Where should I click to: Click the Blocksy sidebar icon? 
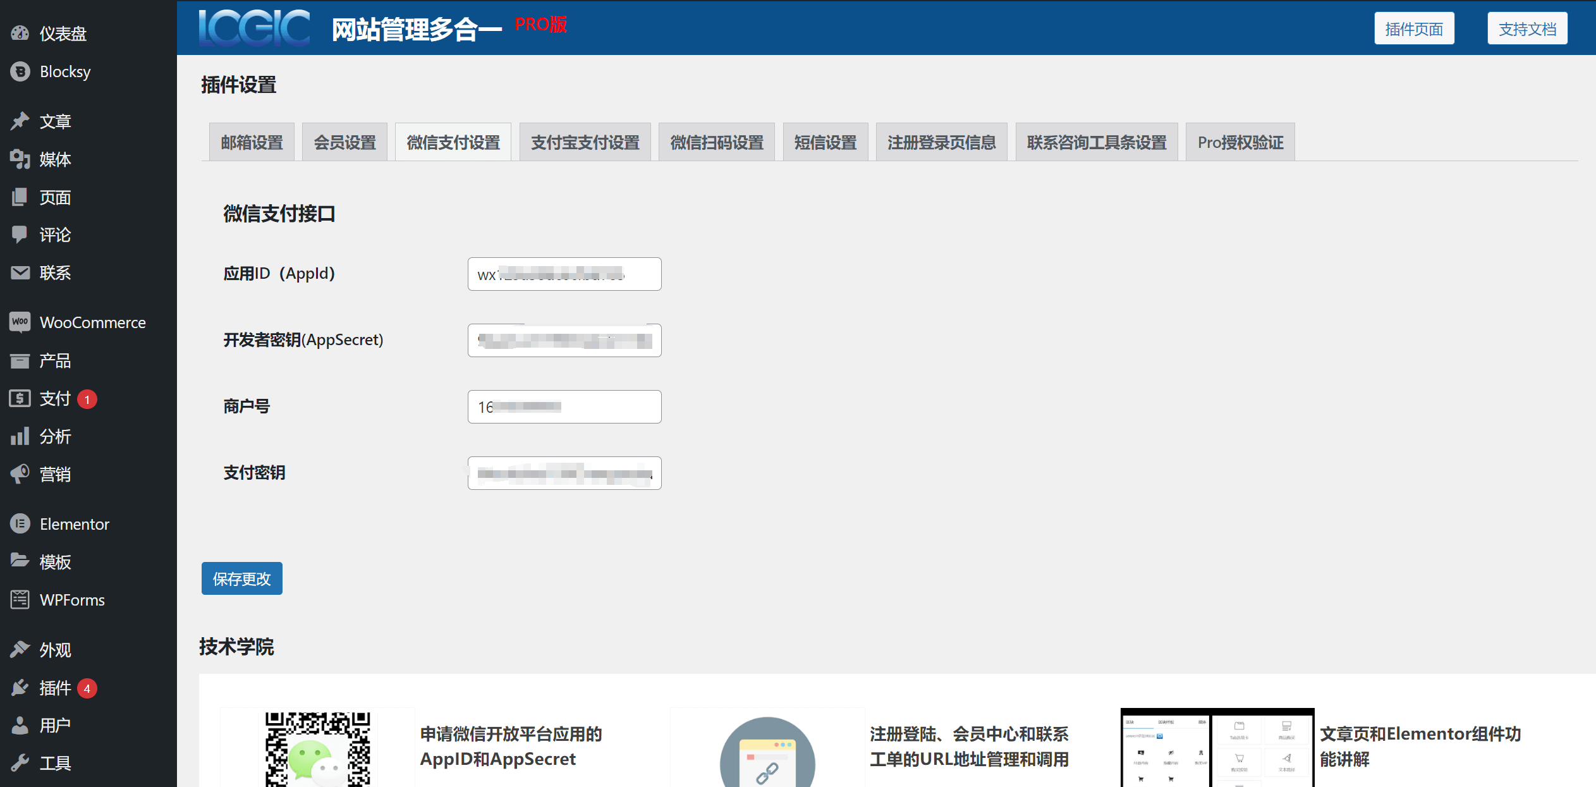[x=20, y=71]
